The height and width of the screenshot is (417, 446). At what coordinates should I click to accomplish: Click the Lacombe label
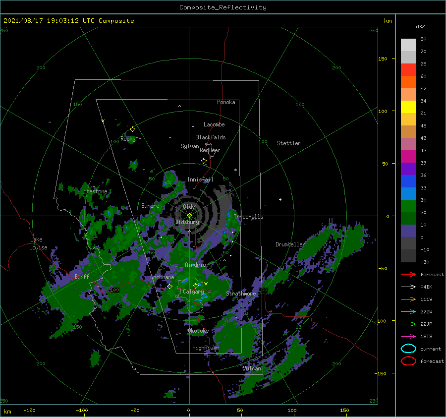pos(214,124)
